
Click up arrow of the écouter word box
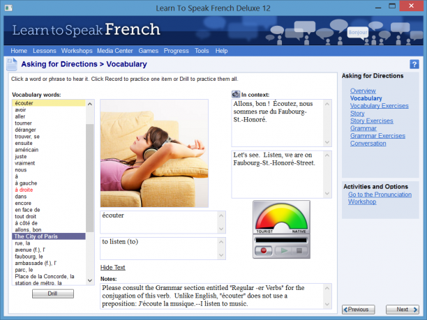[x=221, y=216]
